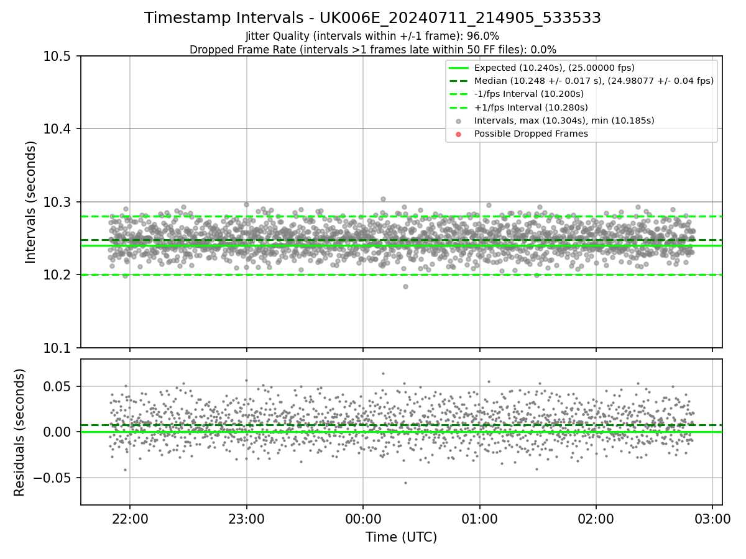Click the minimum interval outlier point near 10.185s

(x=405, y=286)
